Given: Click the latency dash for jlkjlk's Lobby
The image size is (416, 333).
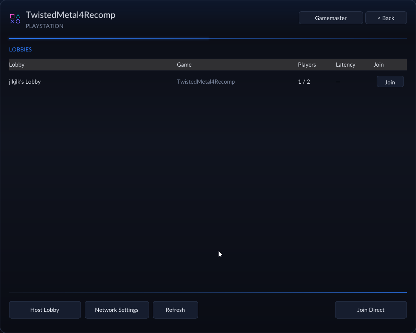Looking at the screenshot, I should (x=338, y=82).
